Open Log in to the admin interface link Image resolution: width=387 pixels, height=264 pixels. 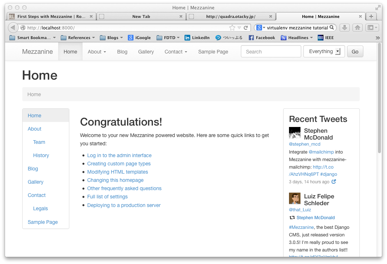(x=119, y=156)
